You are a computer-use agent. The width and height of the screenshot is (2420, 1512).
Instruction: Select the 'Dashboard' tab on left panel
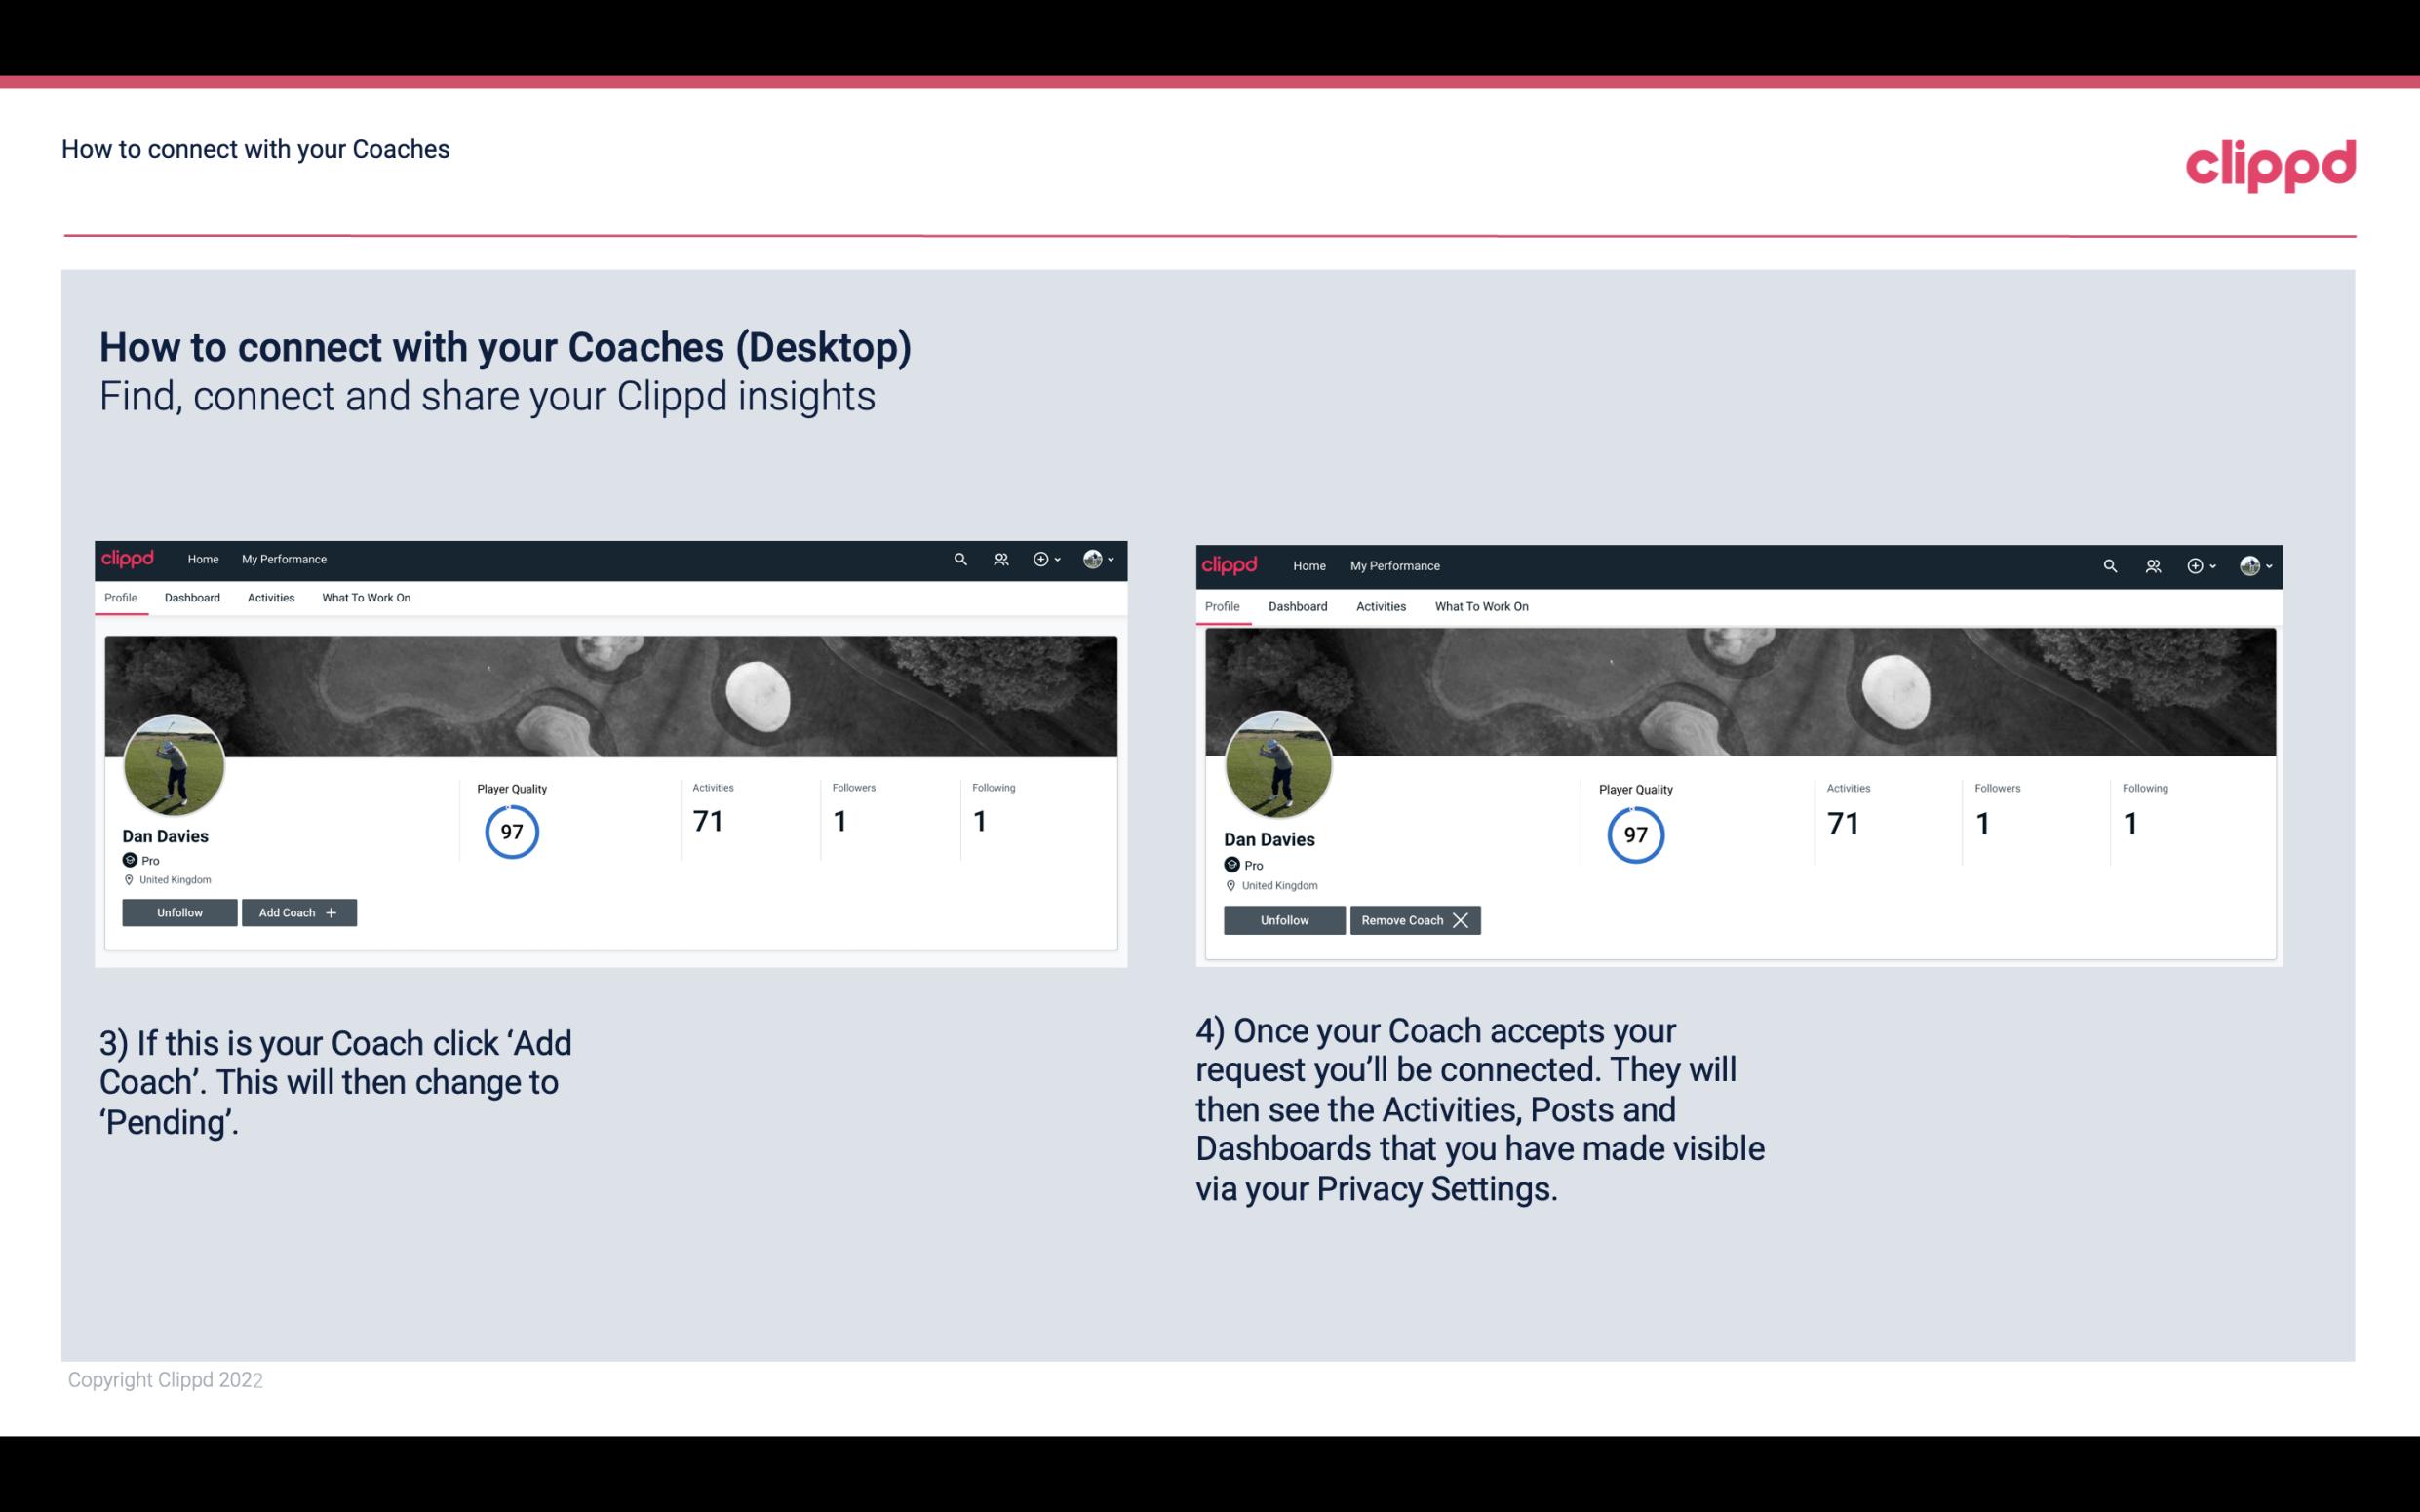point(192,598)
